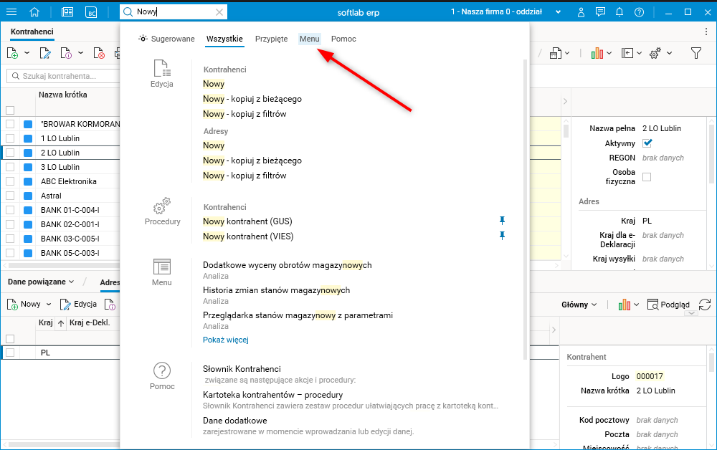717x450 pixels.
Task: Clear the search box with X
Action: tap(219, 12)
